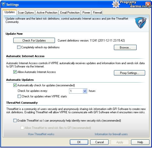Click the Settings title bar icon
152x148 pixels.
click(x=3, y=5)
